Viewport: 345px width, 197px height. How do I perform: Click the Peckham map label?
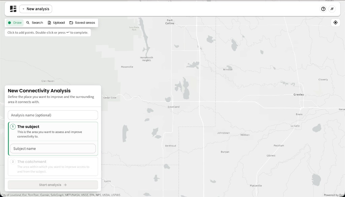click(x=279, y=145)
